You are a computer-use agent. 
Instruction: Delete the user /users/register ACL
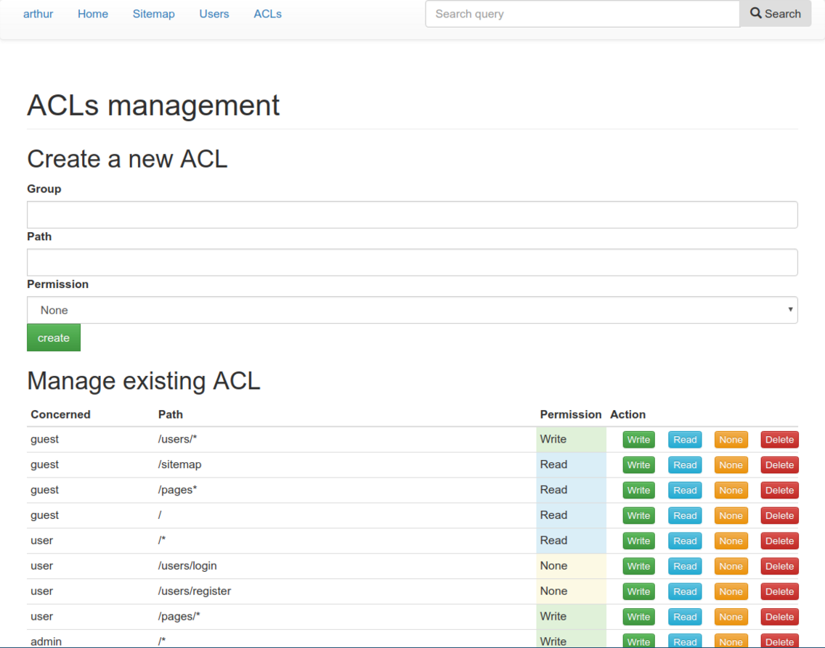779,591
